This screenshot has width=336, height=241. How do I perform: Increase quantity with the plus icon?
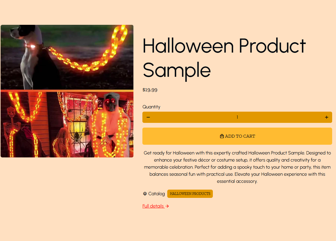(327, 117)
